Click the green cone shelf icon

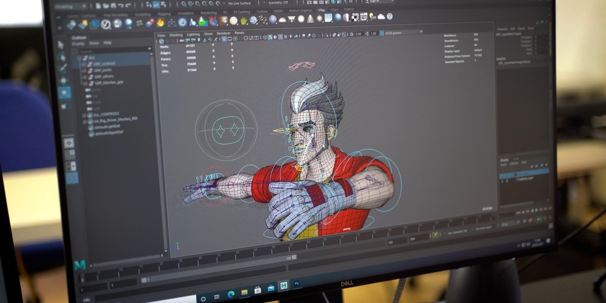203,21
